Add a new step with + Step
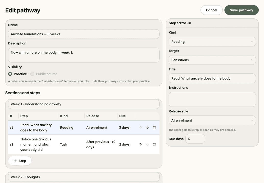The width and height of the screenshot is (264, 183). click(20, 161)
